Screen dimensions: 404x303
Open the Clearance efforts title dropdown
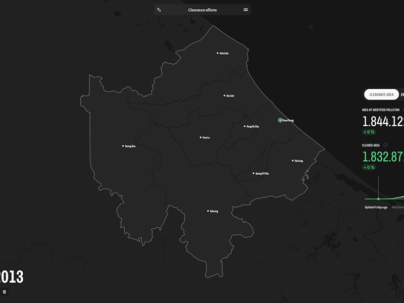coord(202,10)
